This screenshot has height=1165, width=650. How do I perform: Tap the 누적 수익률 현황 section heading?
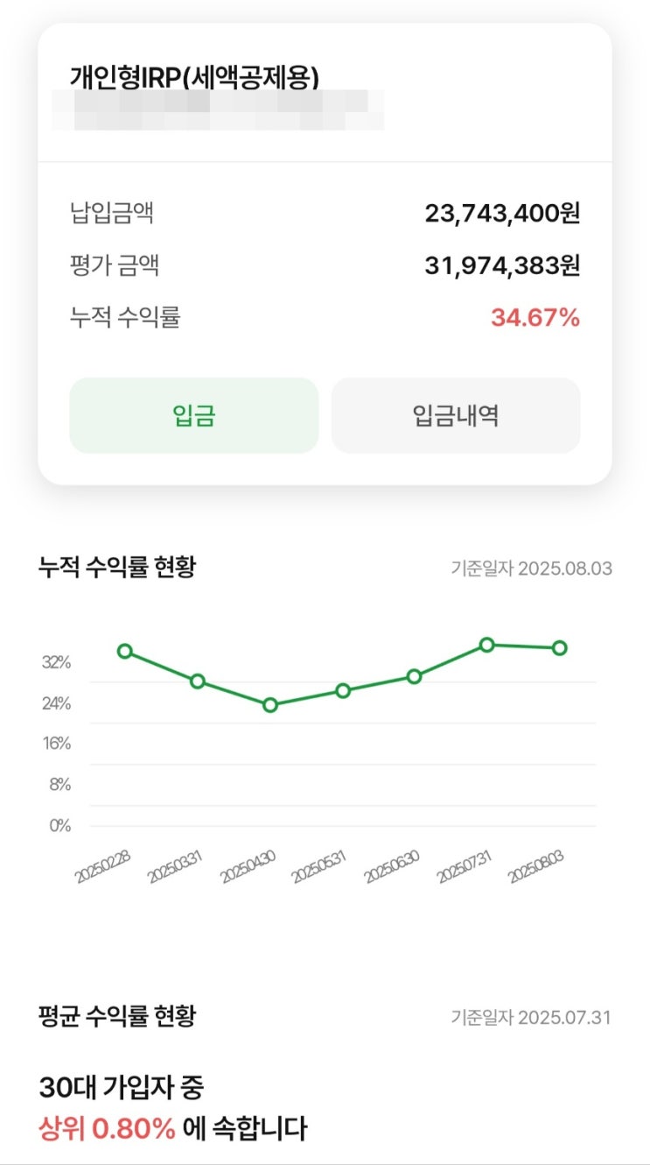[x=117, y=567]
